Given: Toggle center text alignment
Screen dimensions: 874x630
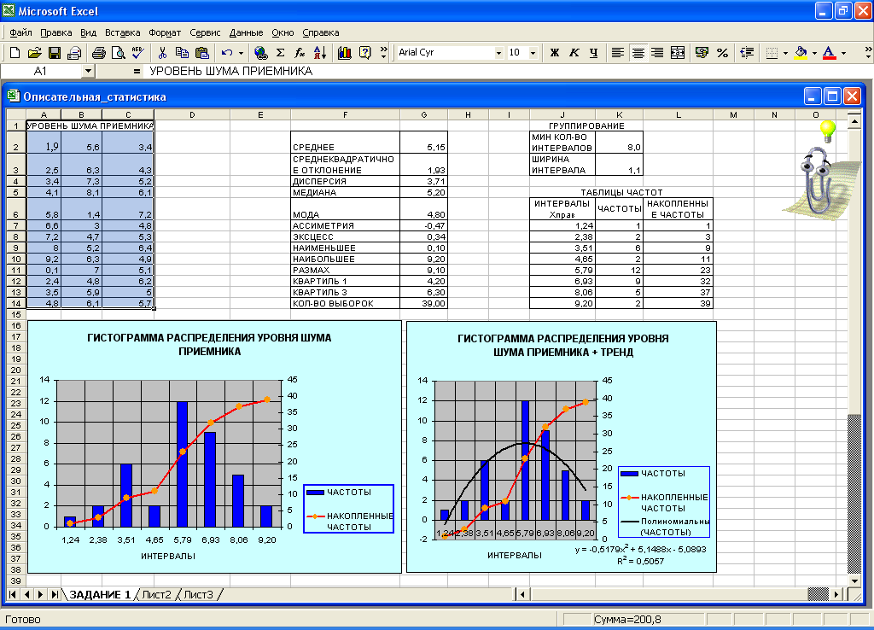Looking at the screenshot, I should point(638,52).
